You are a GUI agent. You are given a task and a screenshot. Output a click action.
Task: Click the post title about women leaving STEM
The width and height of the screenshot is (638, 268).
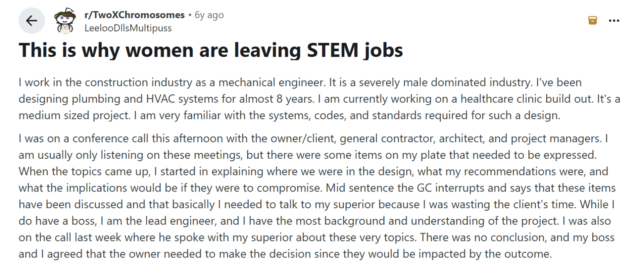[210, 50]
